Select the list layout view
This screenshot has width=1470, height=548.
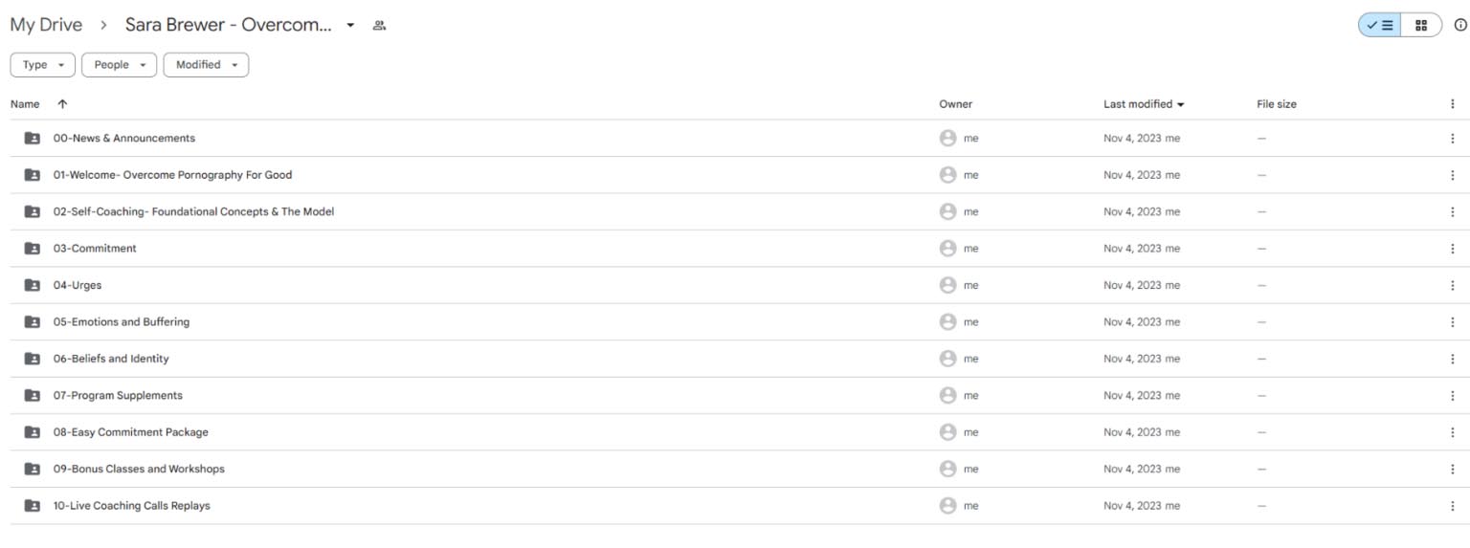pos(1380,25)
